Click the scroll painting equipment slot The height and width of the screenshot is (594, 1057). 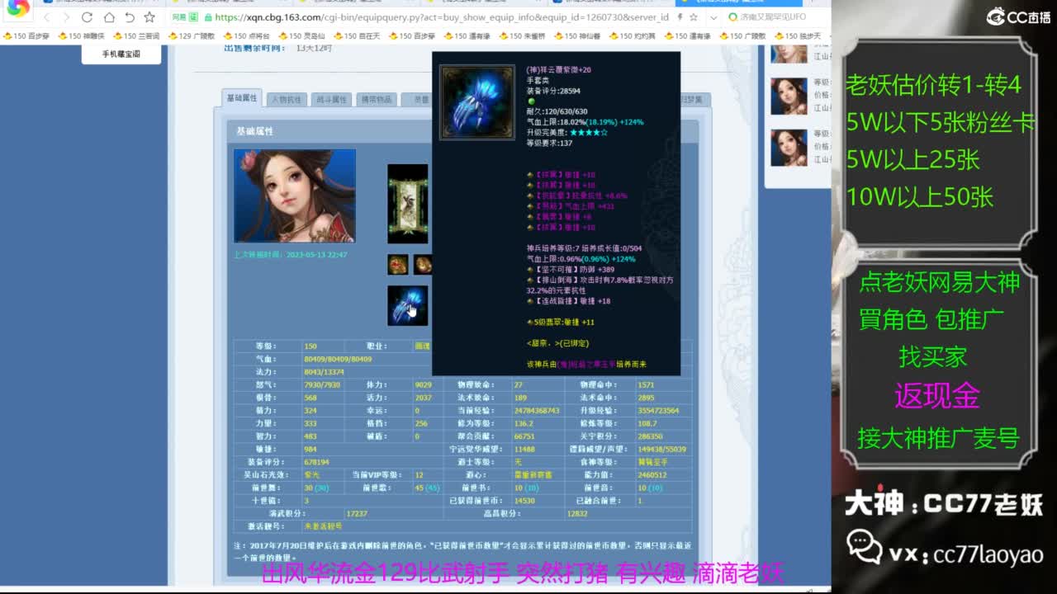click(x=408, y=204)
